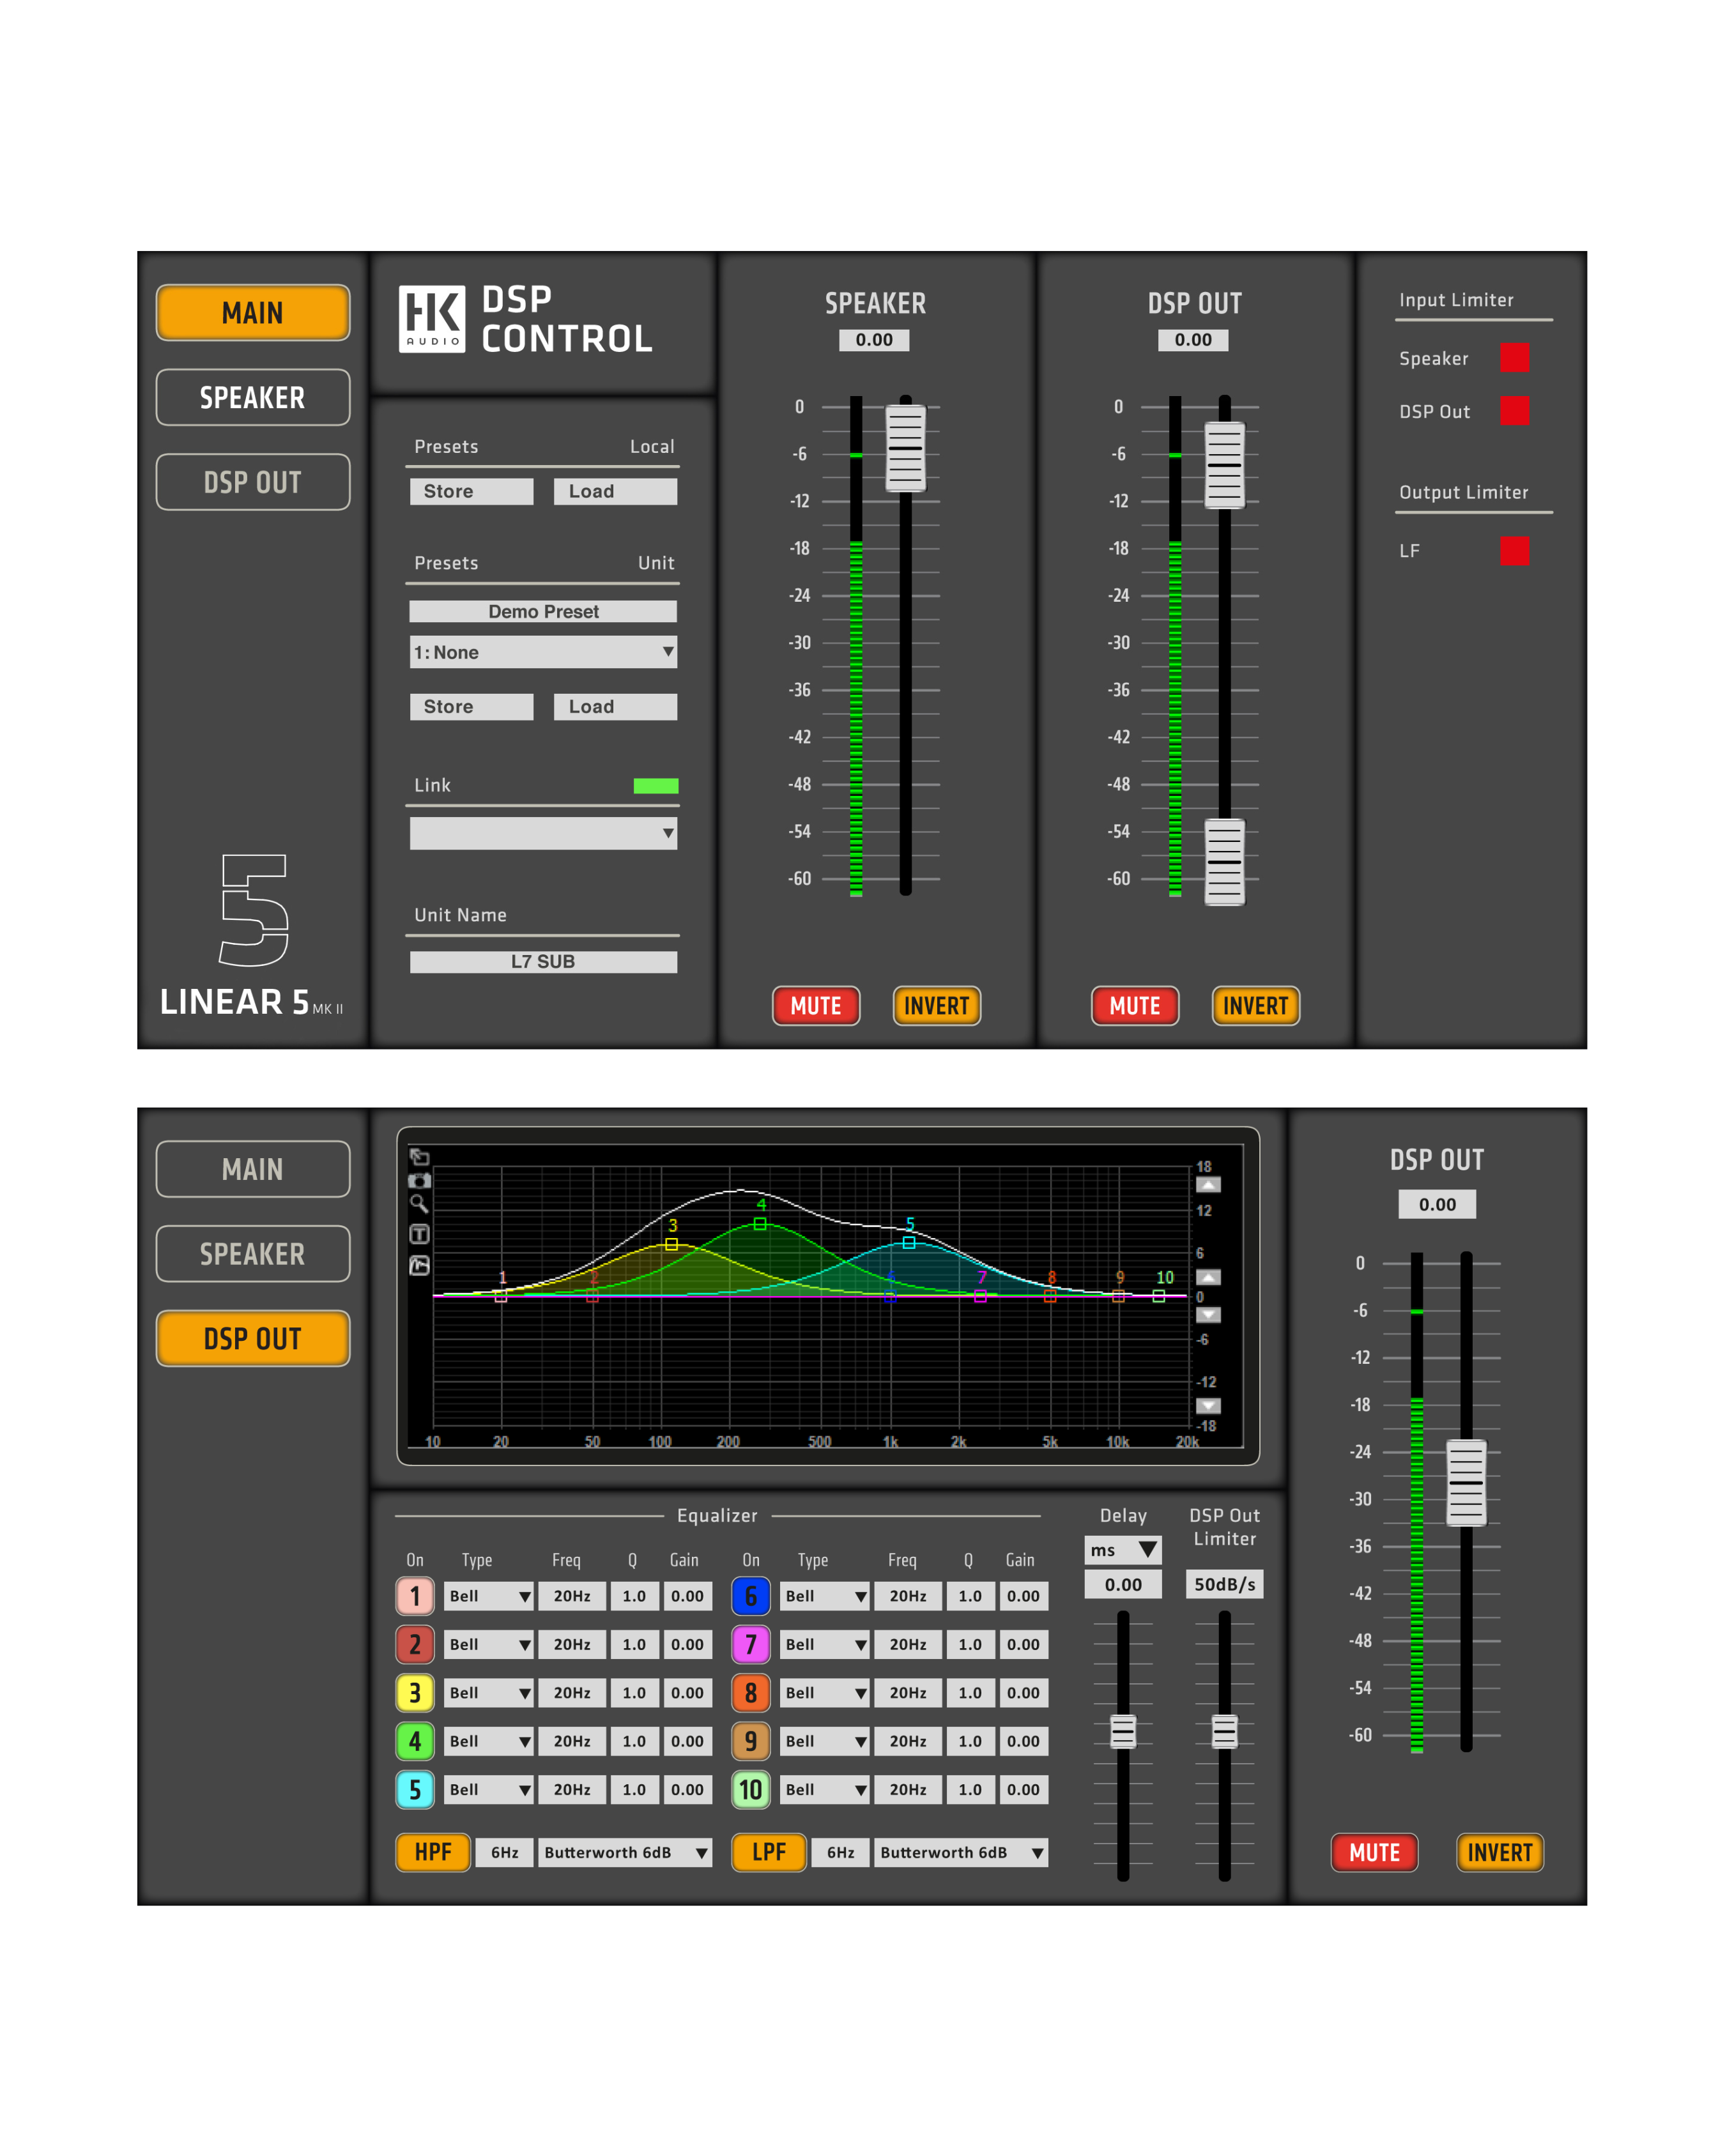Screen dimensions: 1725x2156
Task: Toggle EQ band 3 yellow on button
Action: click(415, 1693)
